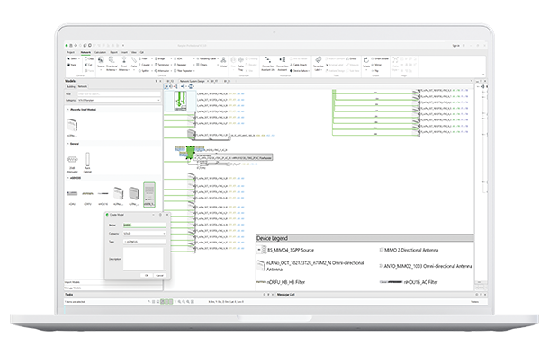
Task: Open the Cable Tray tool
Action: coord(241,64)
